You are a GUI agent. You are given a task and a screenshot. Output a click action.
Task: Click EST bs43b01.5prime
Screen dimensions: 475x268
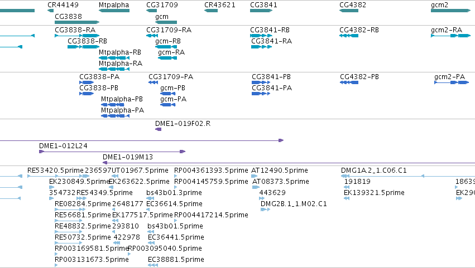point(175,227)
